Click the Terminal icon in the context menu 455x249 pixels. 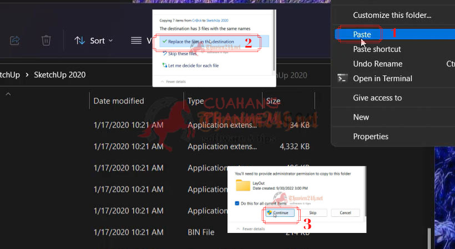[x=342, y=79]
